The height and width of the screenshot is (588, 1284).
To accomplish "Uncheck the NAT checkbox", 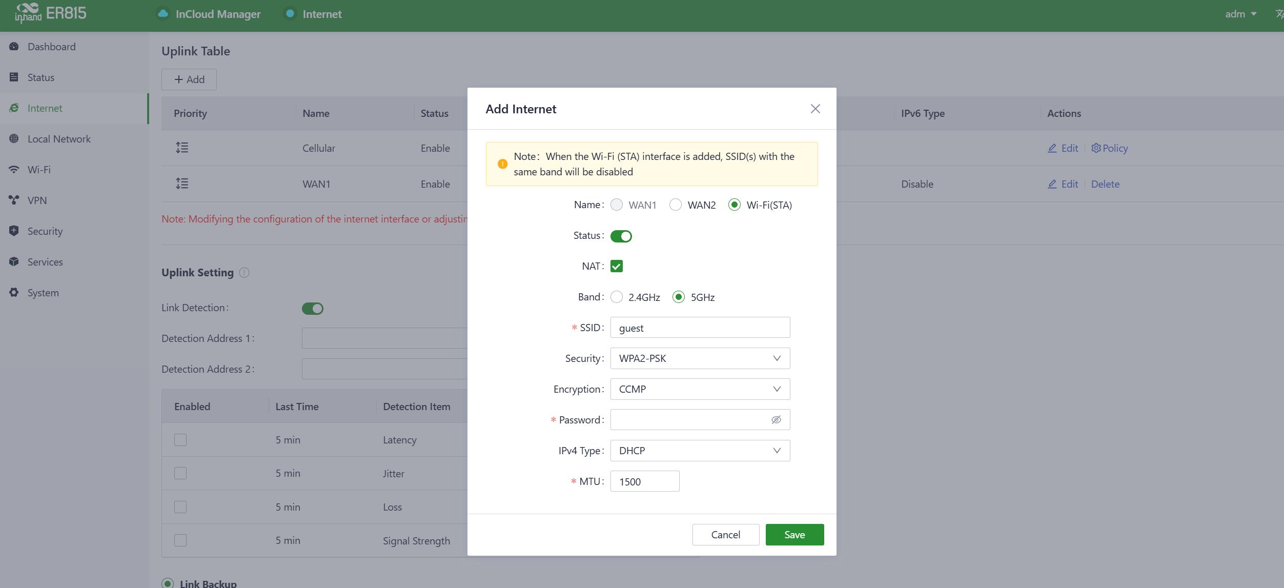I will (x=617, y=266).
